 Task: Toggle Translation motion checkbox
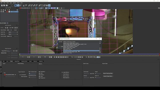39,72
